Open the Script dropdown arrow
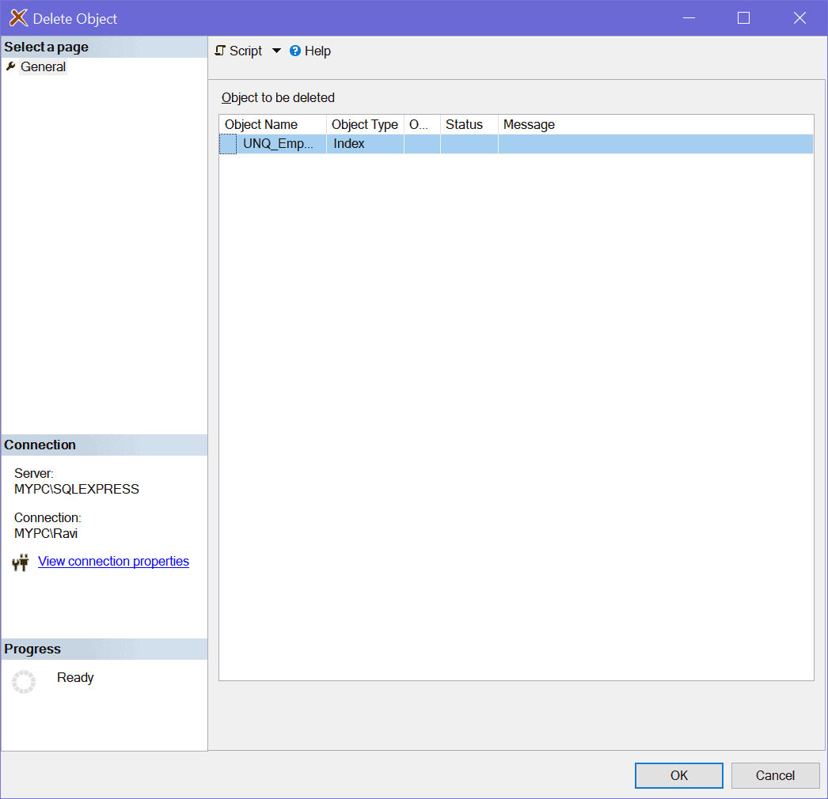 [x=276, y=51]
